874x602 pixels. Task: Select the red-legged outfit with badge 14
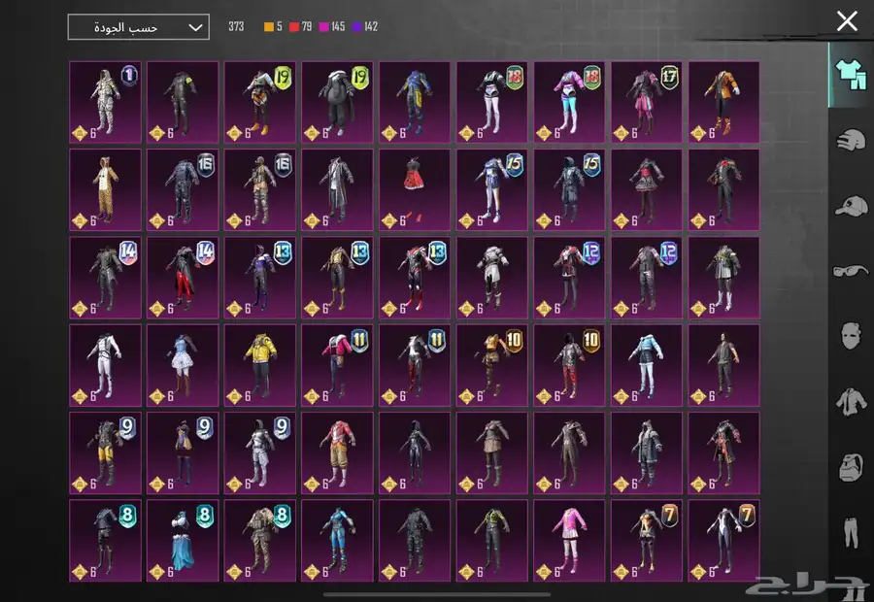point(183,278)
